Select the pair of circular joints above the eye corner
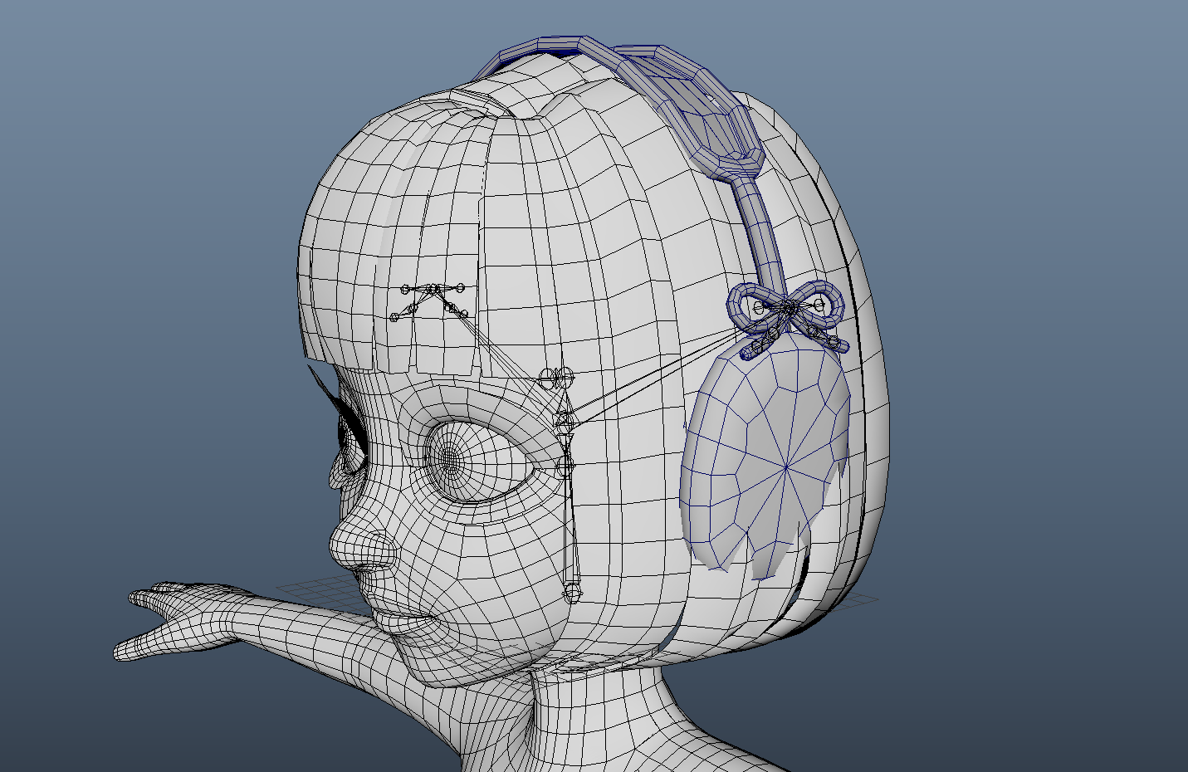This screenshot has height=772, width=1188. coord(557,379)
